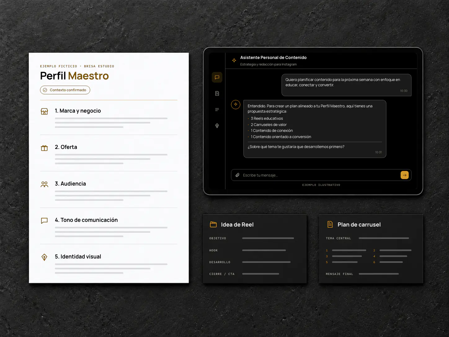Viewport: 449px width, 337px height.
Task: Click the CIERRE / CTA label
Action: [x=222, y=274]
